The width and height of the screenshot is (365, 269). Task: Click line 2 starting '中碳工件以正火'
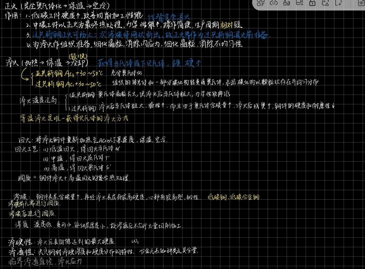pyautogui.click(x=135, y=25)
